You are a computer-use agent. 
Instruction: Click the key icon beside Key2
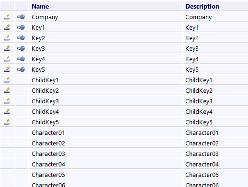click(21, 38)
